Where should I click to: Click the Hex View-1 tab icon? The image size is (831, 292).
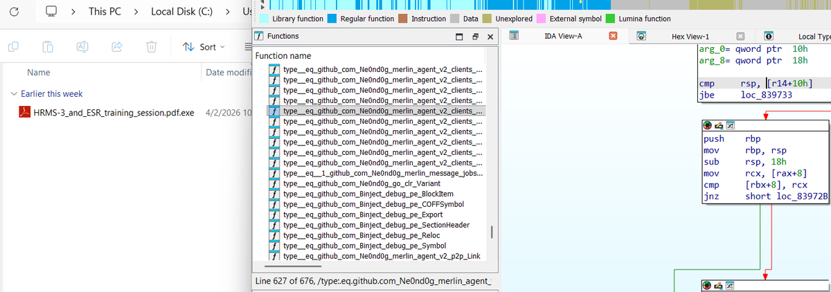(x=642, y=36)
